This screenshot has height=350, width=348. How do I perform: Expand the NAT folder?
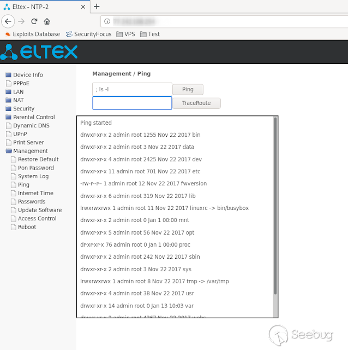click(15, 100)
